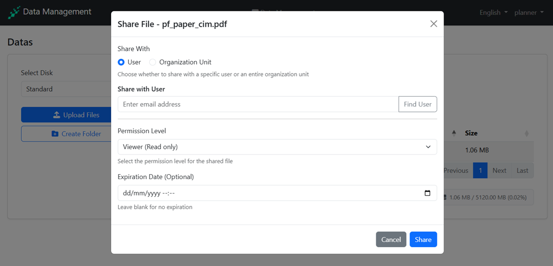Click the Data Management logo icon
Screen dimensions: 553x266
(x=14, y=12)
